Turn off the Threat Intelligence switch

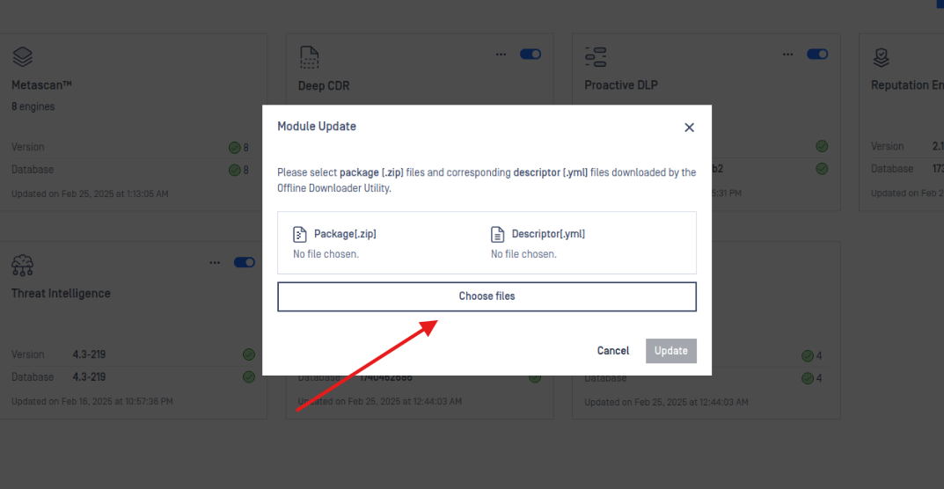245,263
